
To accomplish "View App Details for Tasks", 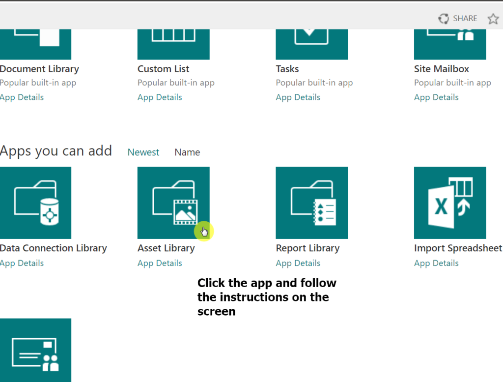I will click(x=298, y=97).
